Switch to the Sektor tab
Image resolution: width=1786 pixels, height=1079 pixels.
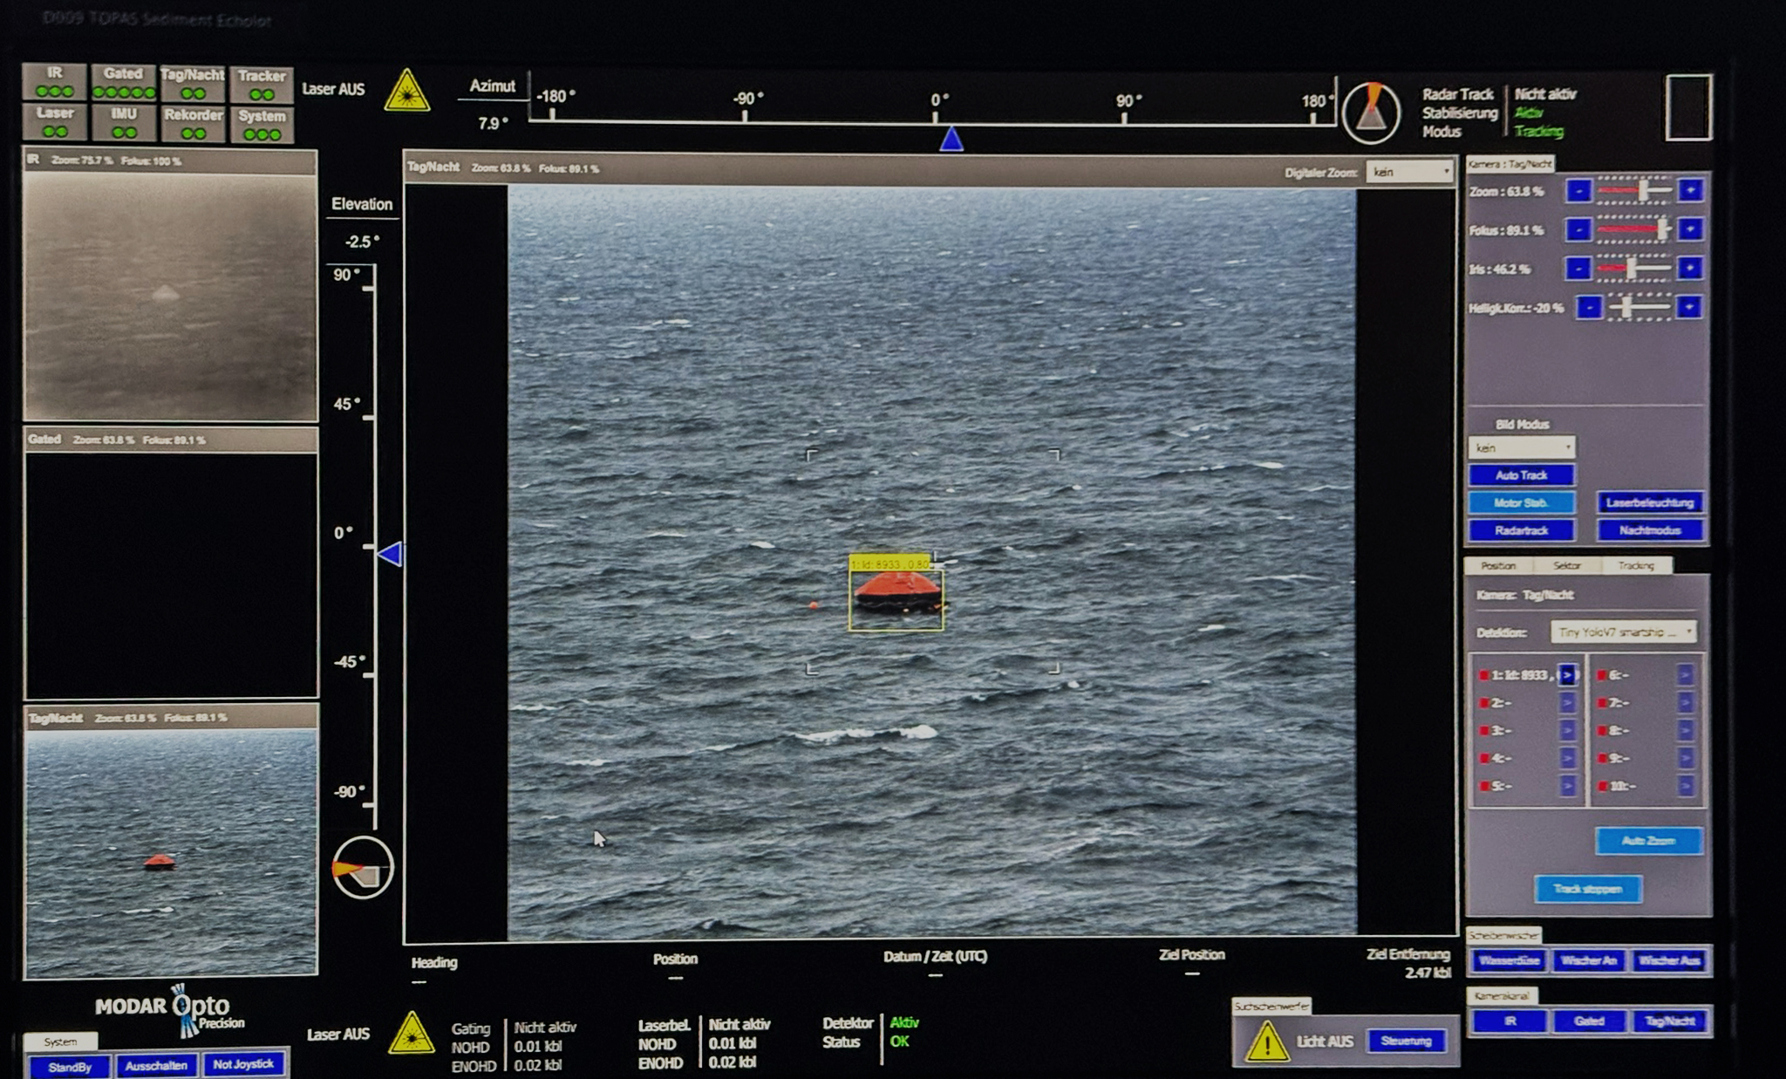click(x=1566, y=566)
